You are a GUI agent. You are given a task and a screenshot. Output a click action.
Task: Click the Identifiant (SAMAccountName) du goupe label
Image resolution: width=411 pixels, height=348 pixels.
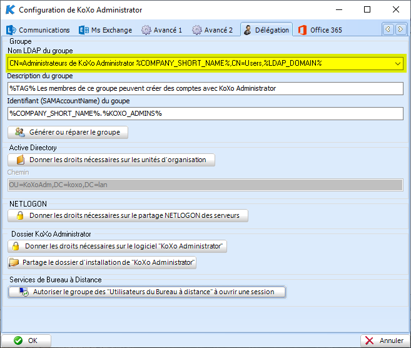[x=68, y=101]
